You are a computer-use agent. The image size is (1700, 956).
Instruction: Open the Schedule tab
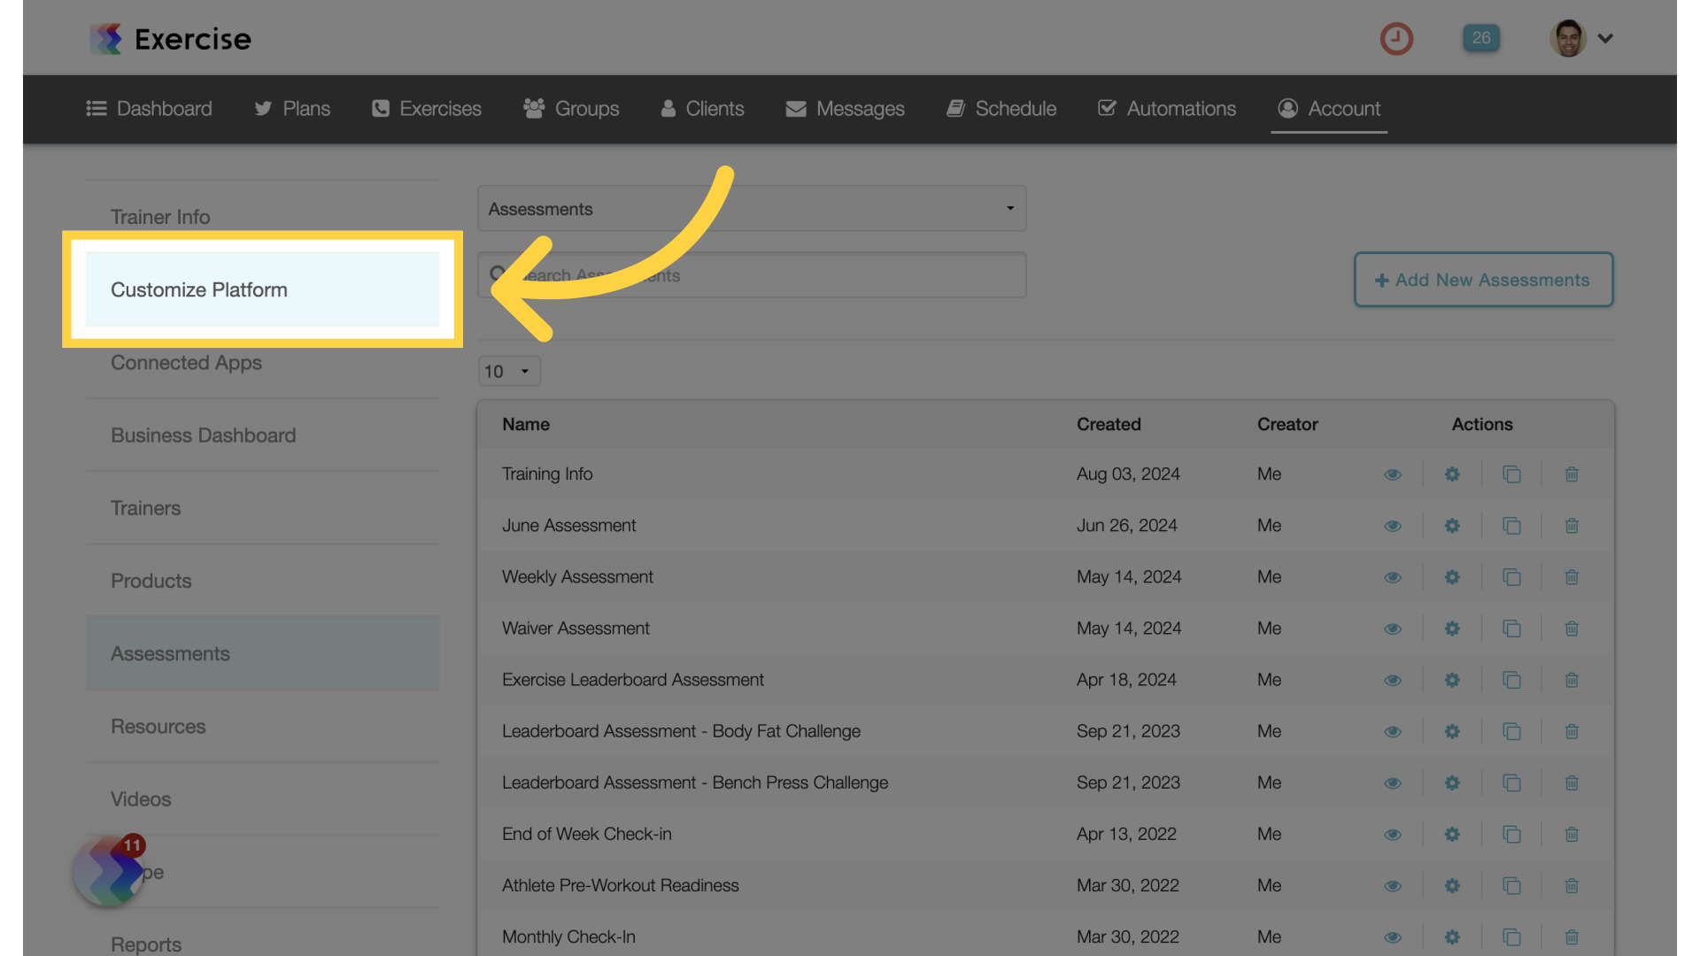[x=1001, y=109]
